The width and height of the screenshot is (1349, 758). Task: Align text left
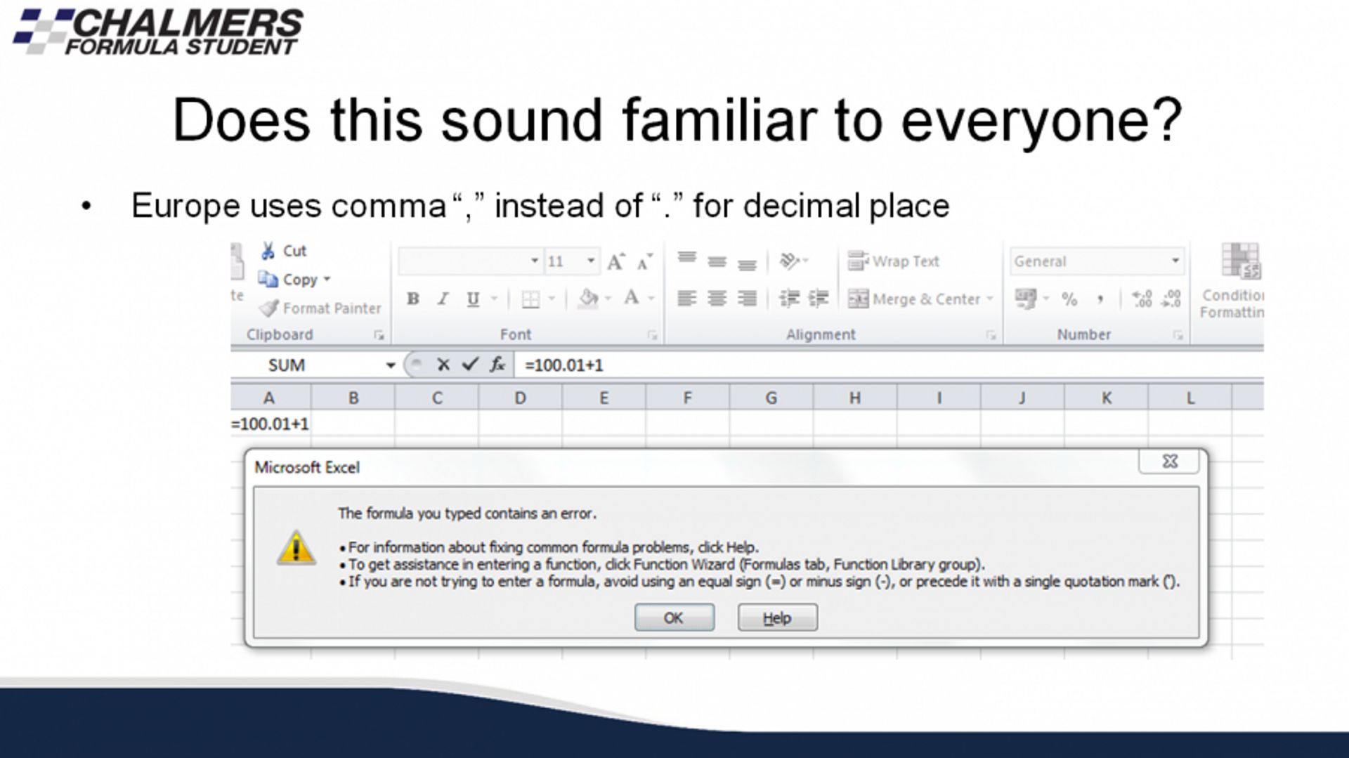click(686, 299)
